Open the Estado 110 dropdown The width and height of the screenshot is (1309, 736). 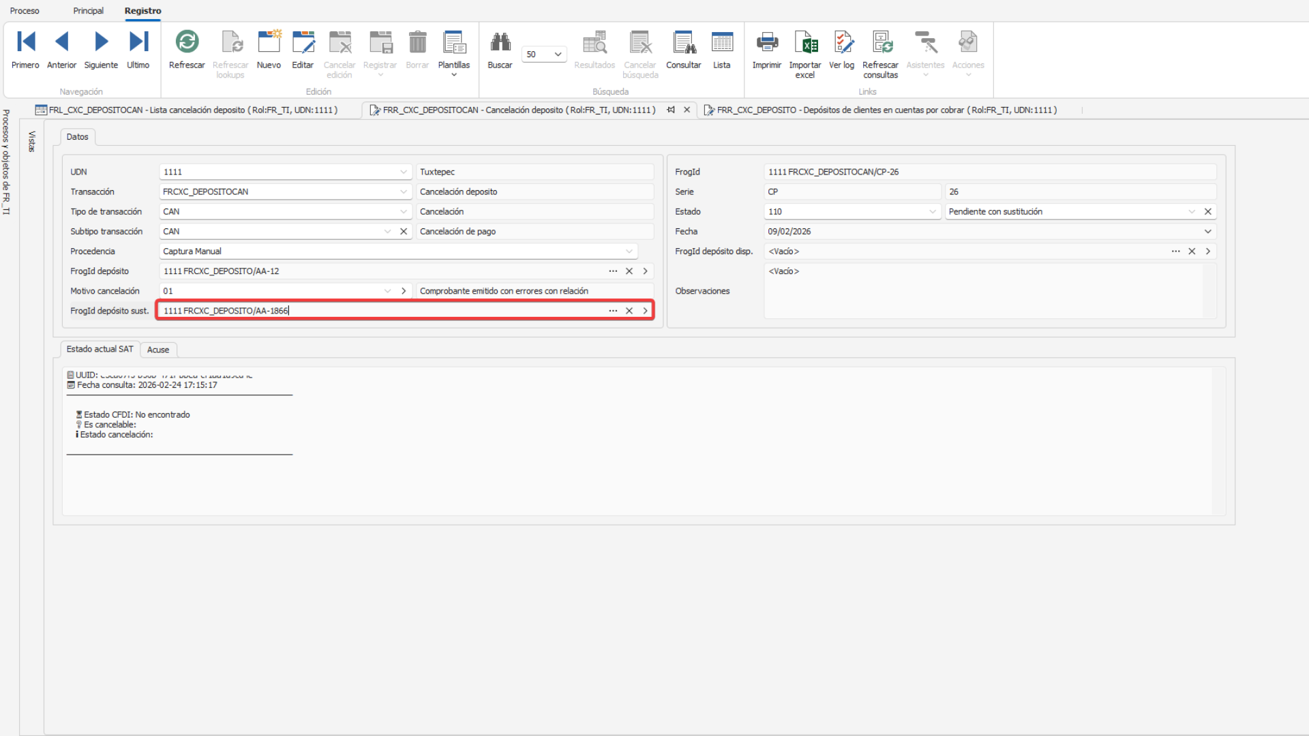(933, 212)
